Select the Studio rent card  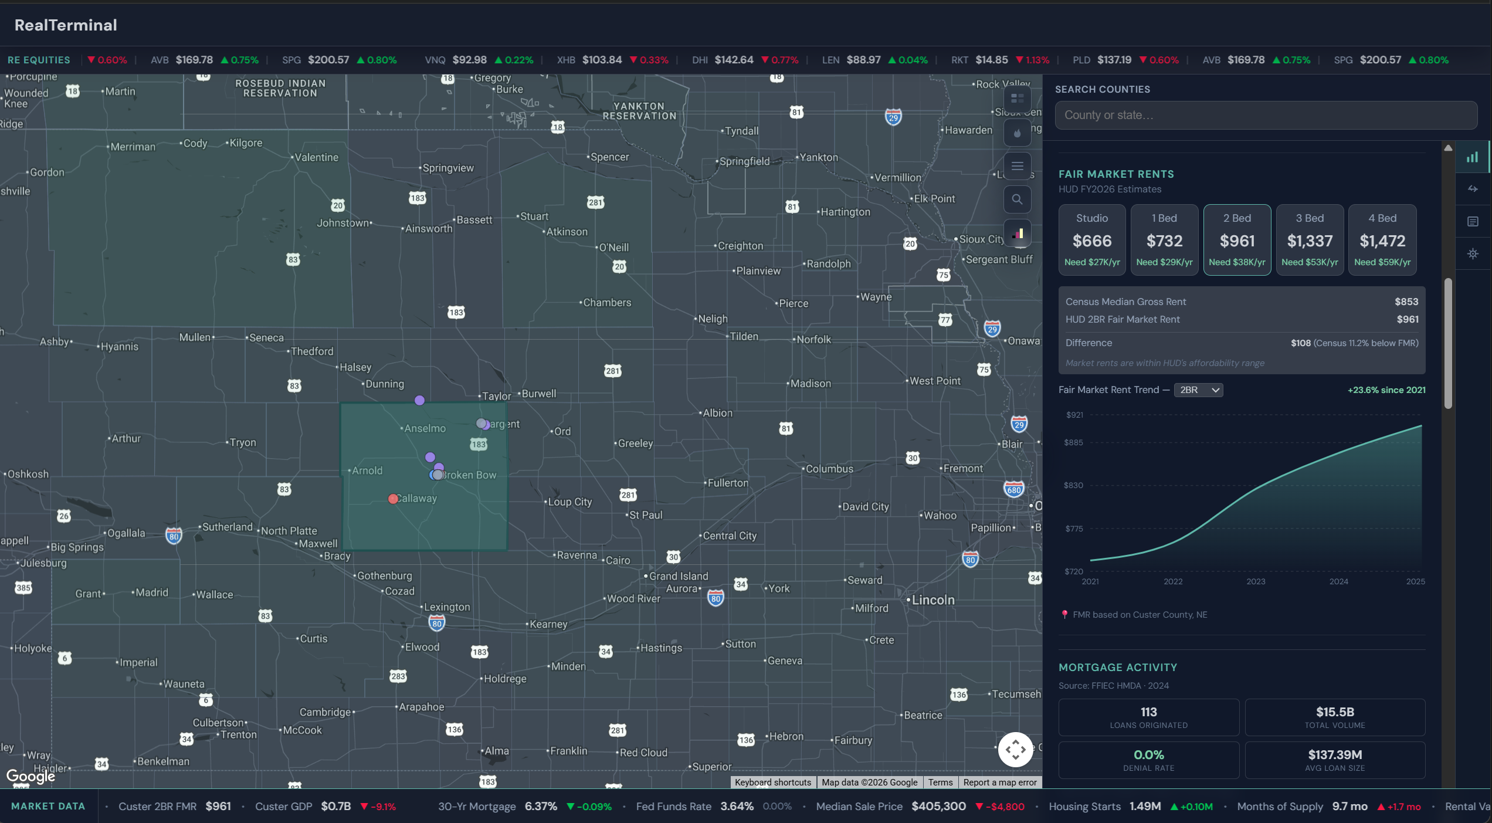1091,239
